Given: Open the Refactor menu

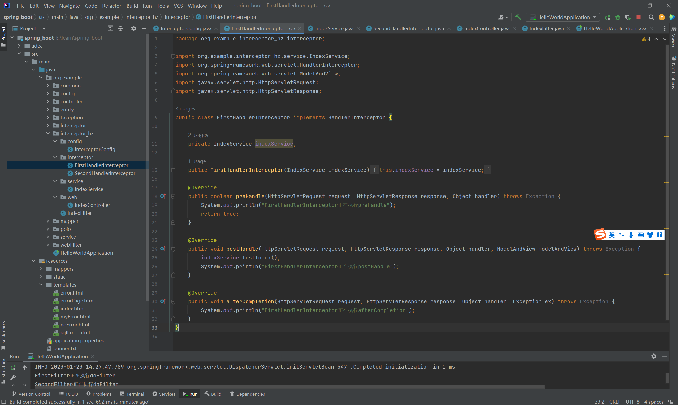Looking at the screenshot, I should (x=111, y=6).
